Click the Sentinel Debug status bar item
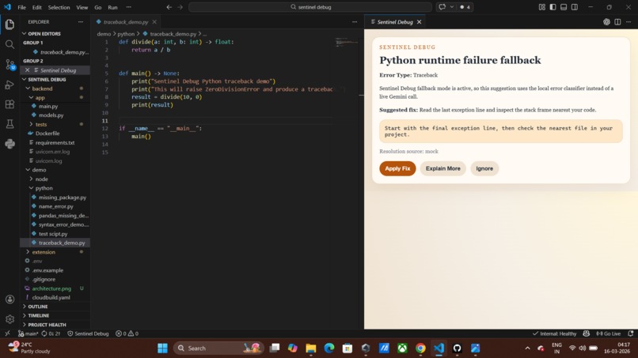This screenshot has height=358, width=638. 88,334
